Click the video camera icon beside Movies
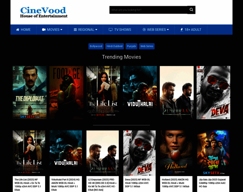The height and width of the screenshot is (192, 243). [x=44, y=30]
